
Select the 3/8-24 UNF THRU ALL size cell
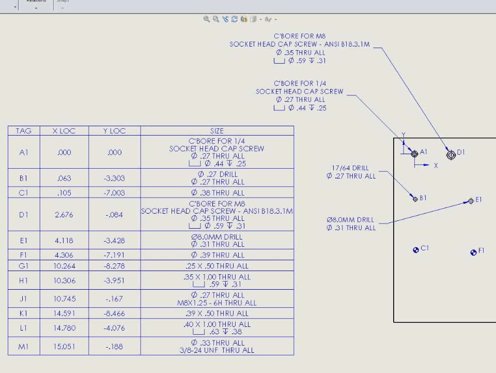click(x=217, y=347)
